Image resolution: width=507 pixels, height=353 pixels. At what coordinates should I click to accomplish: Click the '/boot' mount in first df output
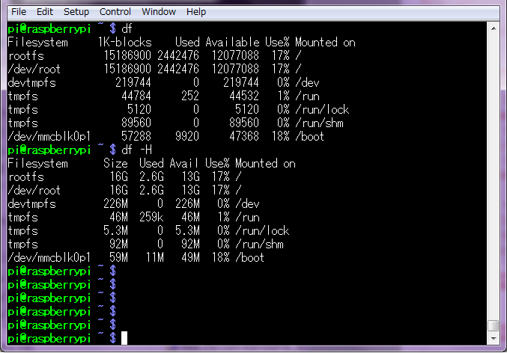[310, 136]
